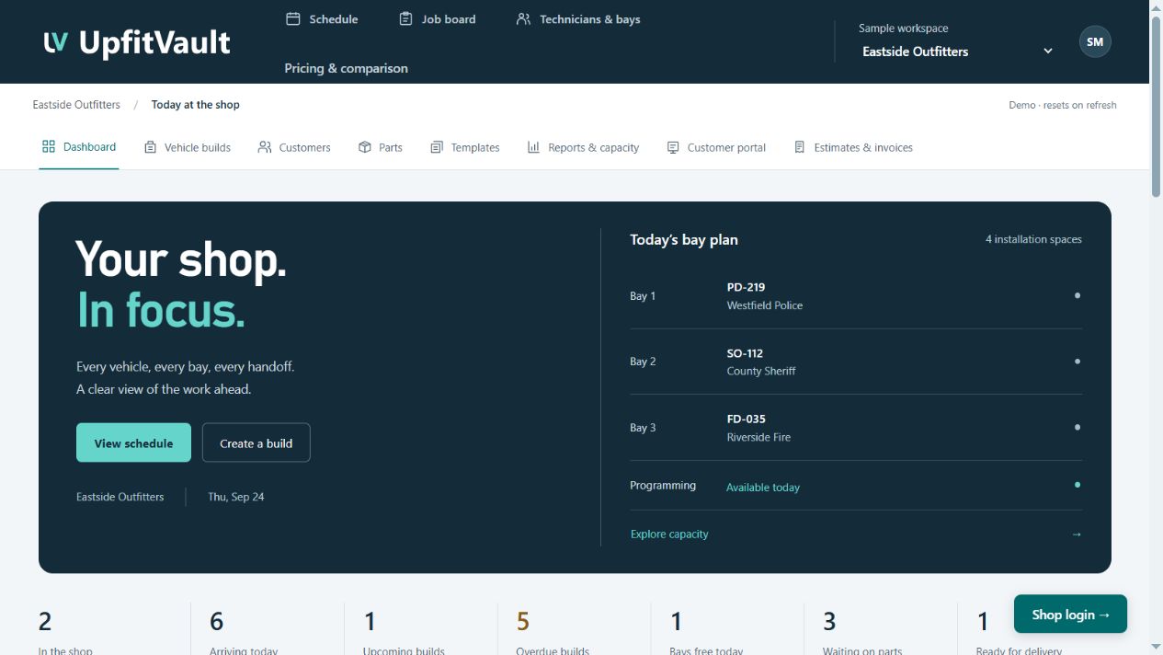This screenshot has height=655, width=1163.
Task: Open the Schedule menu item
Action: pyautogui.click(x=323, y=18)
